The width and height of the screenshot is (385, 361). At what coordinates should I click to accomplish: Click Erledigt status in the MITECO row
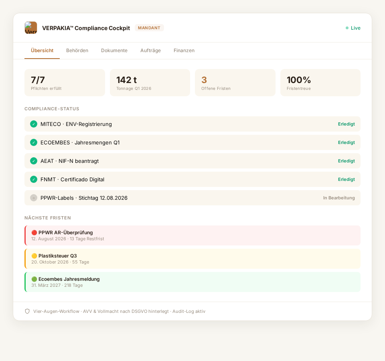point(346,124)
